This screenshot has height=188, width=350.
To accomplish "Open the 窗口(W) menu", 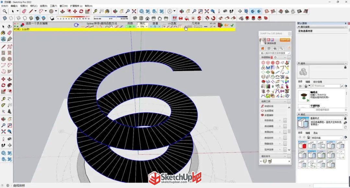I will click(x=64, y=6).
